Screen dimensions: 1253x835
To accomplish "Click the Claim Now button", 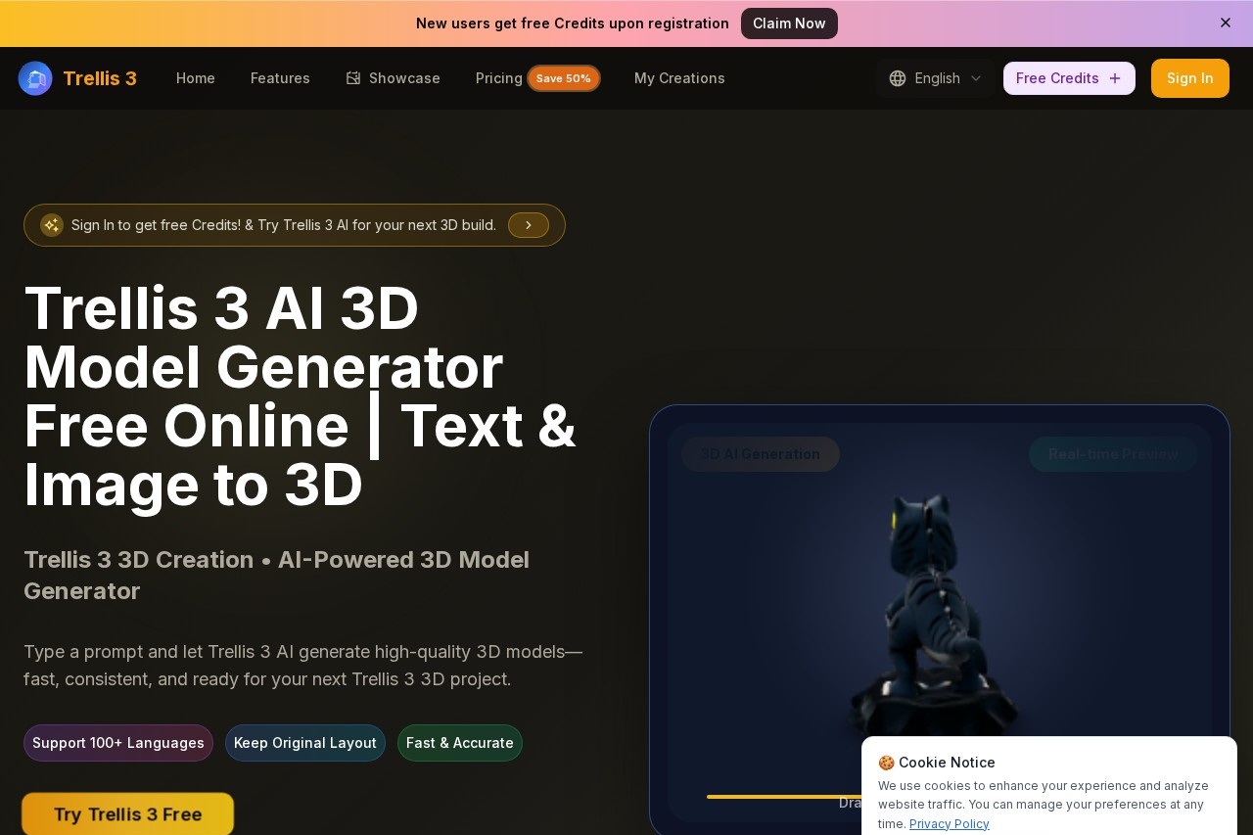I will pos(789,23).
